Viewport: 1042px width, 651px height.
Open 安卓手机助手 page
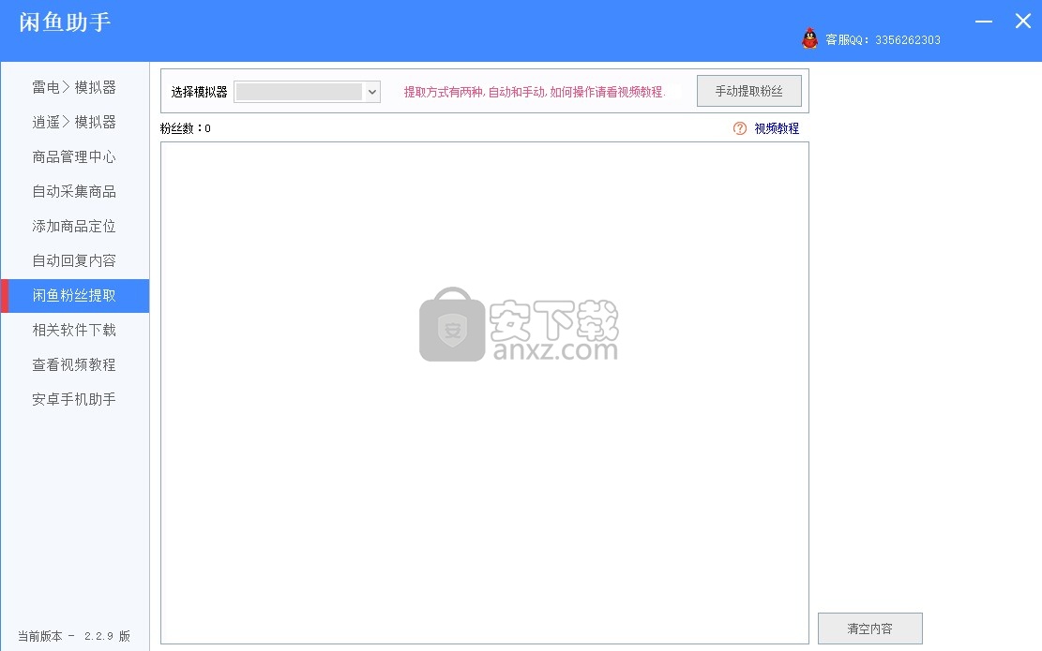coord(74,399)
